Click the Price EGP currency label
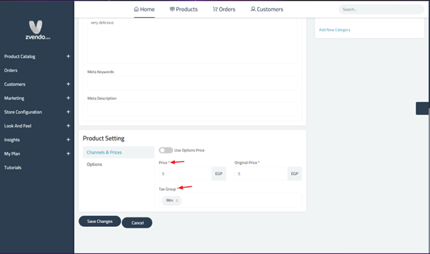The width and height of the screenshot is (430, 254). (219, 173)
